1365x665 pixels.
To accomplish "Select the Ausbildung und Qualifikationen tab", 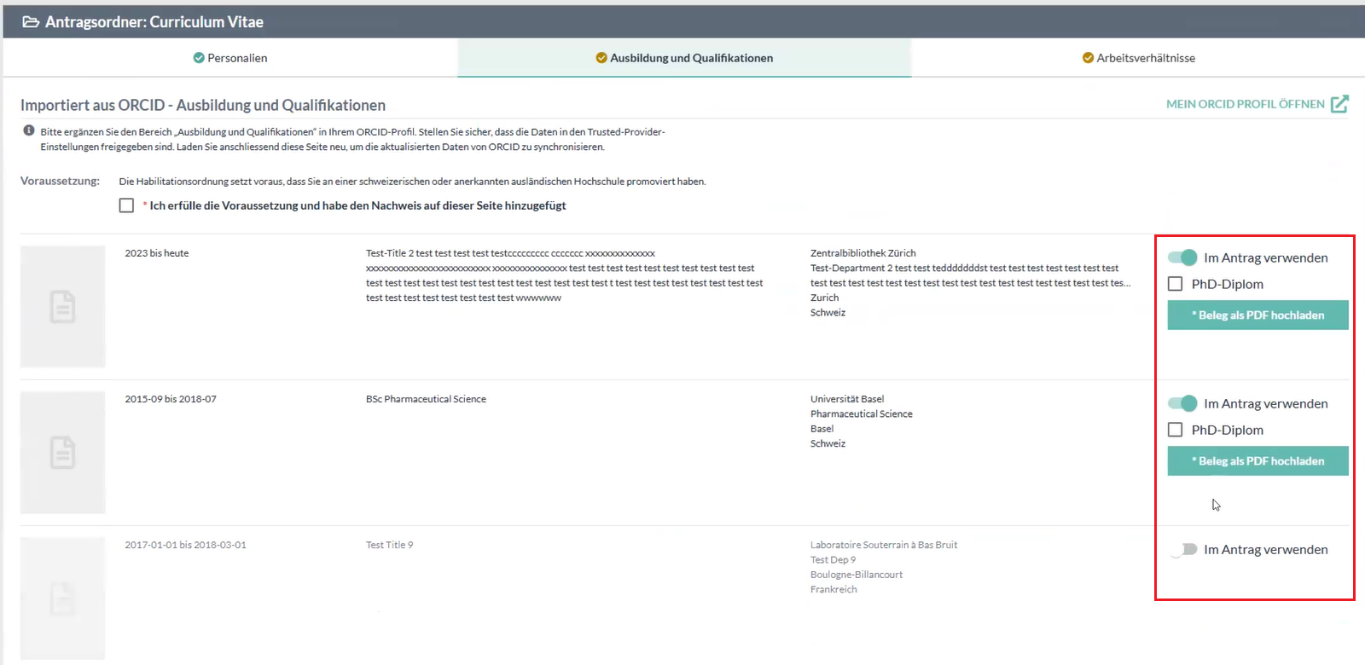I will [x=684, y=58].
